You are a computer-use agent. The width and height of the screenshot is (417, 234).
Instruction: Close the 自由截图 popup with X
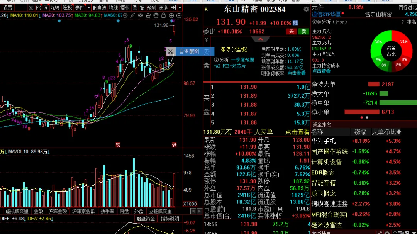point(171,52)
